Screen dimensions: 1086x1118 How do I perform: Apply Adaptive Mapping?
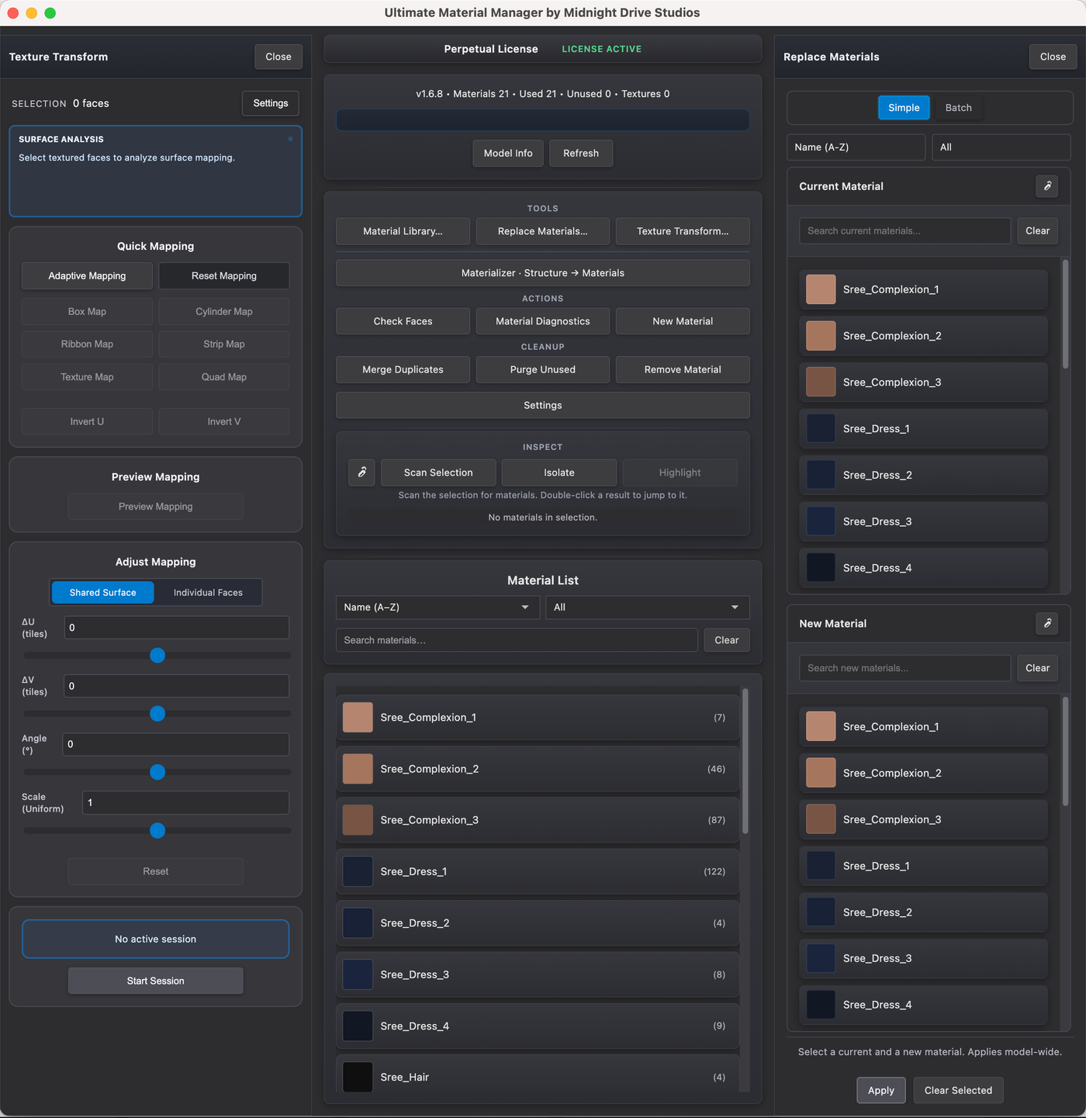point(87,275)
